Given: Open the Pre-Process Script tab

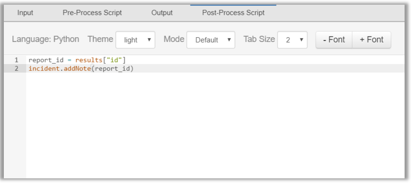Looking at the screenshot, I should [92, 13].
